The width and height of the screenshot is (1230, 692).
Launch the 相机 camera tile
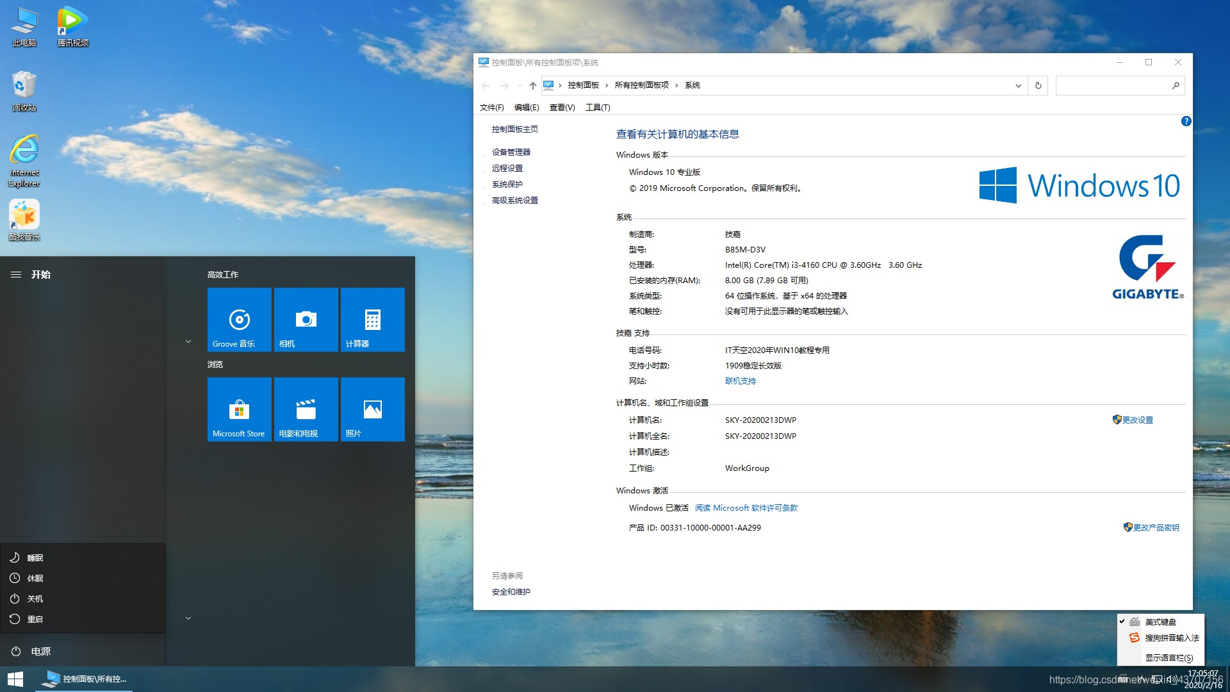pos(306,319)
